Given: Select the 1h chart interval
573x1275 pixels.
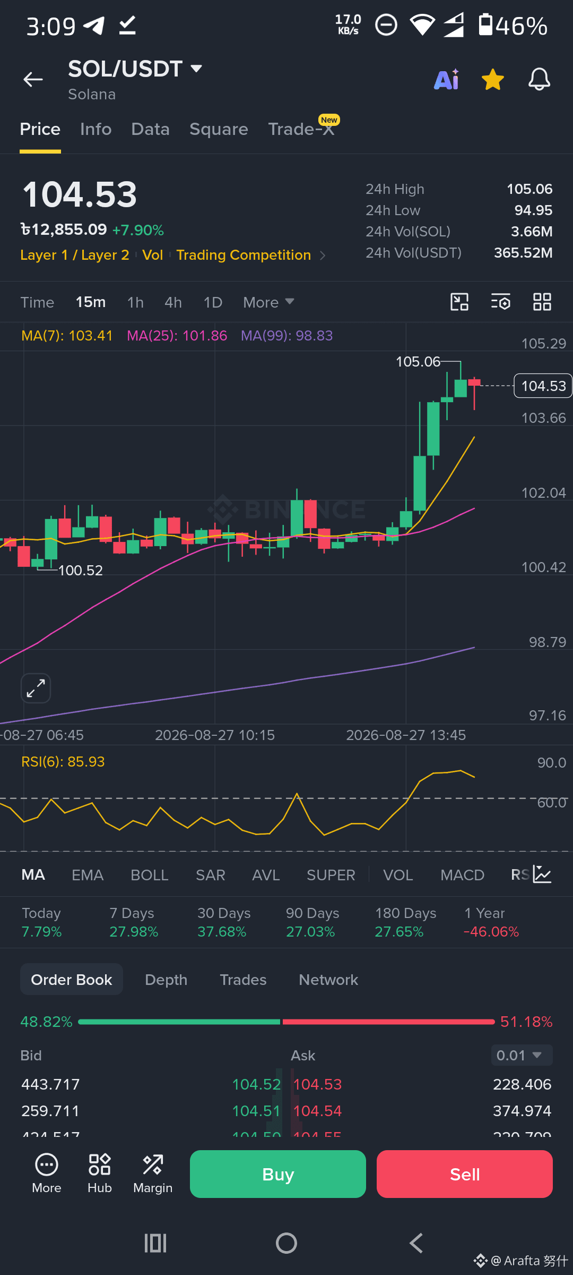Looking at the screenshot, I should [135, 302].
